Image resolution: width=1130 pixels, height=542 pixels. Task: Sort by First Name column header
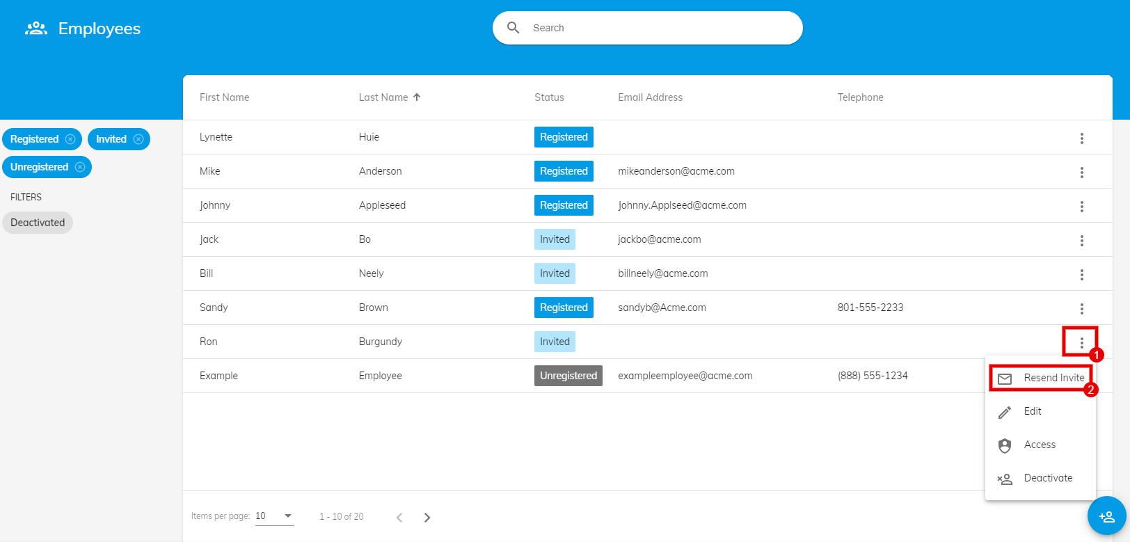tap(224, 97)
